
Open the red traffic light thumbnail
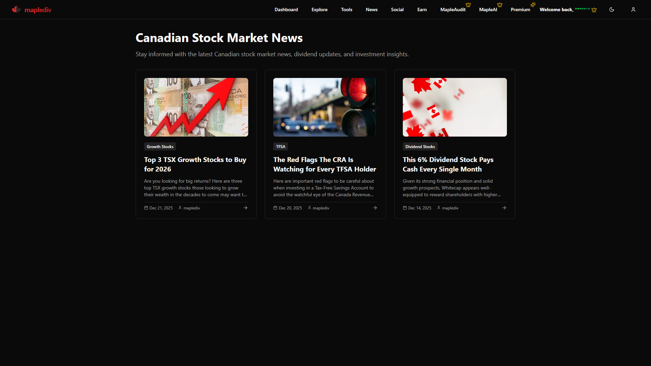[x=325, y=107]
